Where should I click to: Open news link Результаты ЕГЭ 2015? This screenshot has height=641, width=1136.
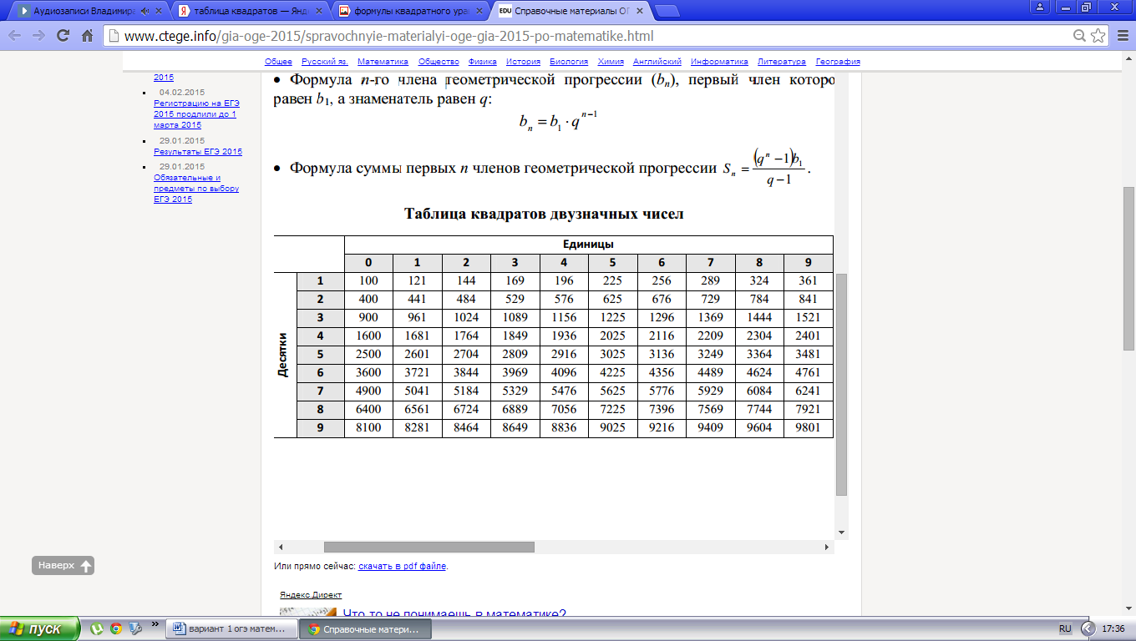(x=198, y=152)
